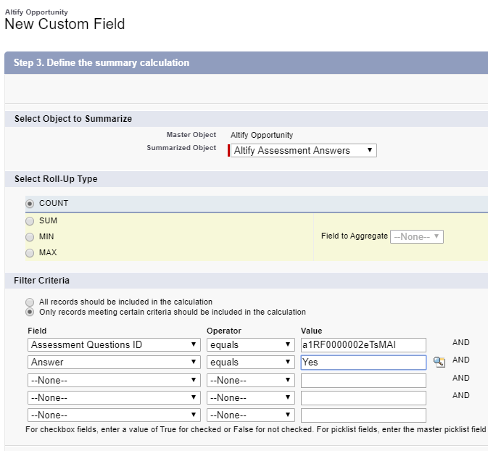488x451 pixels.
Task: Open fourth row Operator --None-- dropdown
Action: coord(251,398)
